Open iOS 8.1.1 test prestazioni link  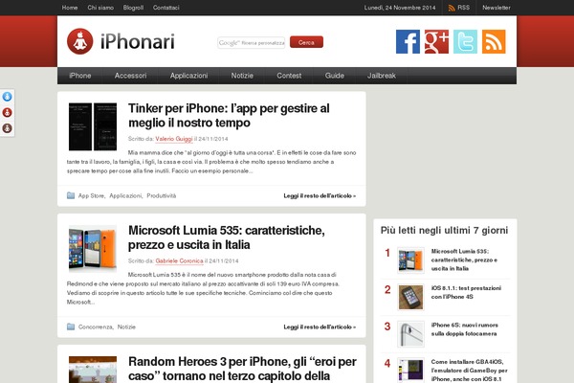466,292
